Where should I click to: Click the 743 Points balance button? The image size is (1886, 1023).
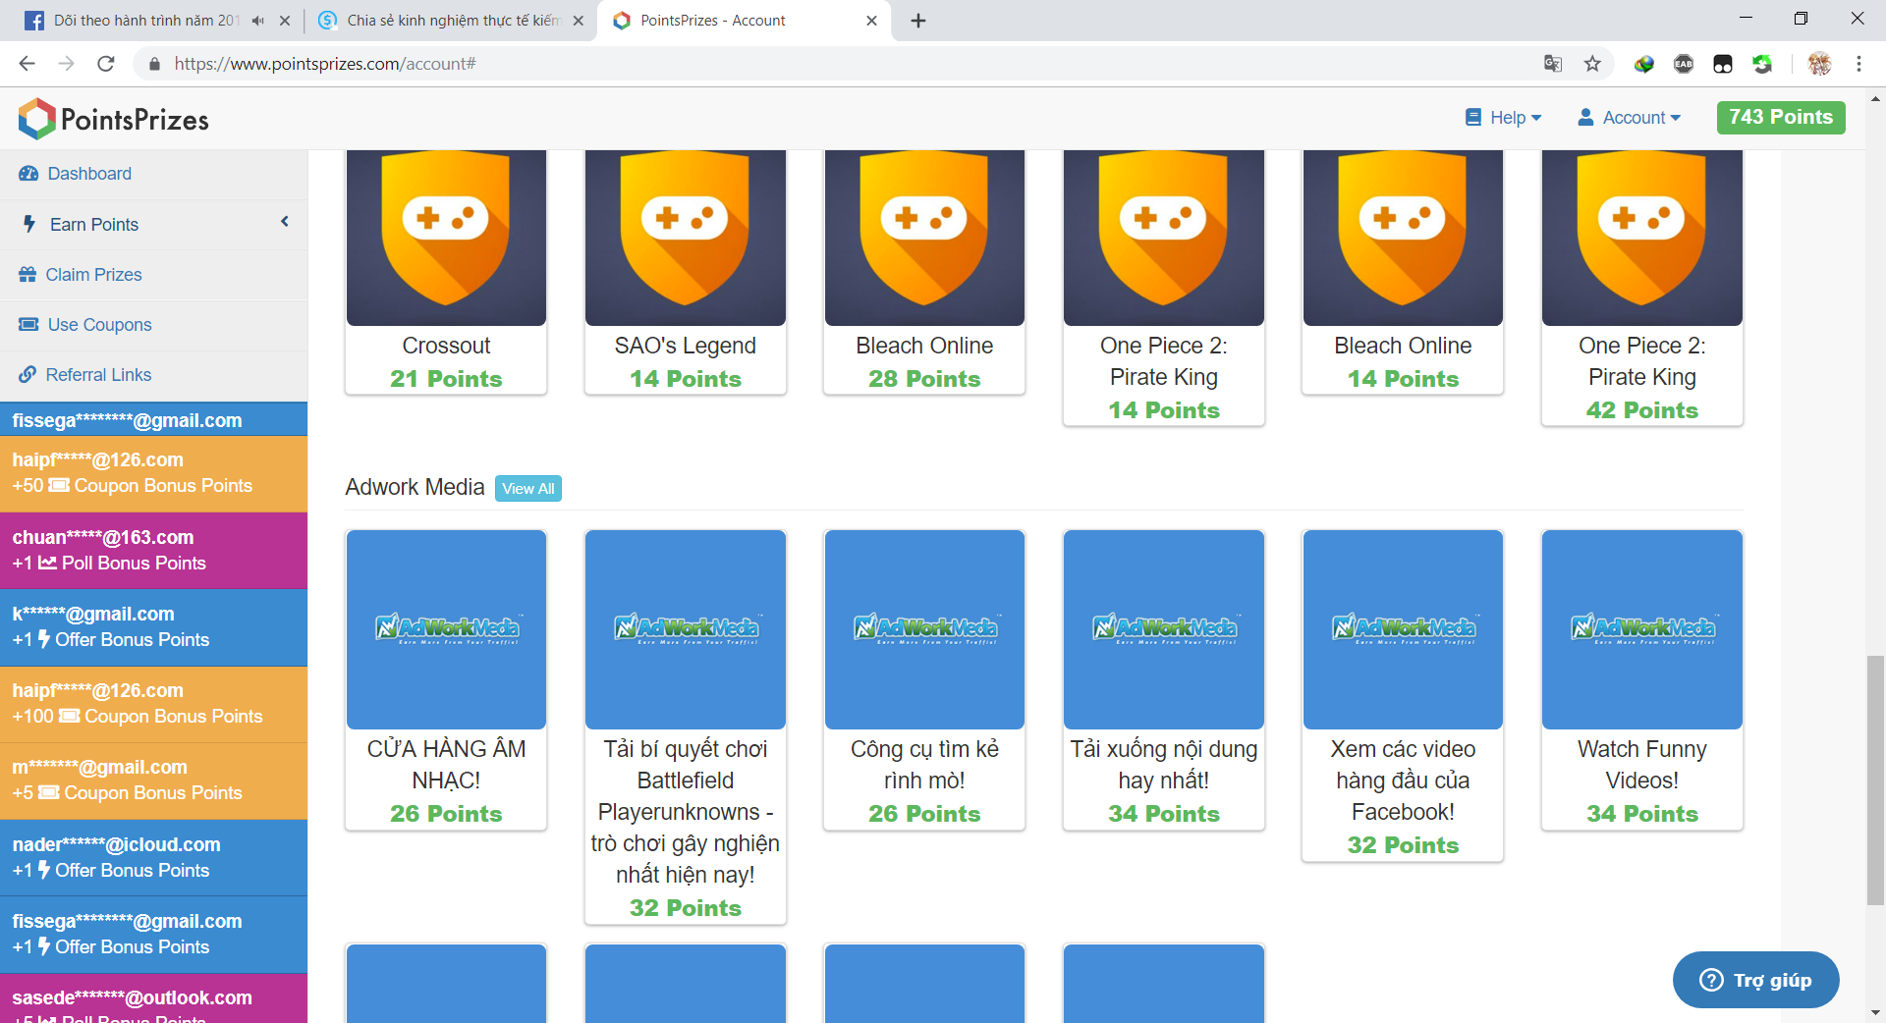(1780, 117)
